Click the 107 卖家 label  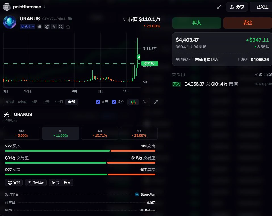point(148,170)
